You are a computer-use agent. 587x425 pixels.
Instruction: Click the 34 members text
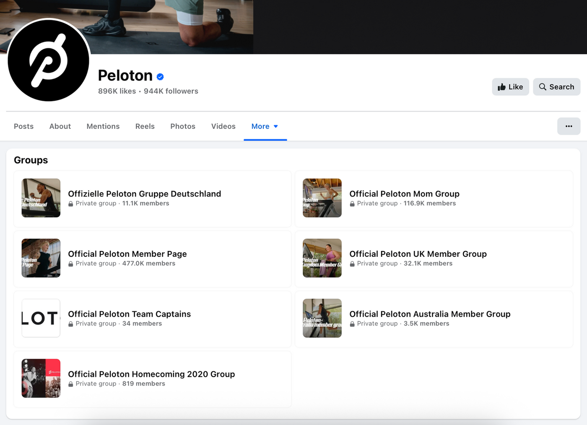[142, 323]
